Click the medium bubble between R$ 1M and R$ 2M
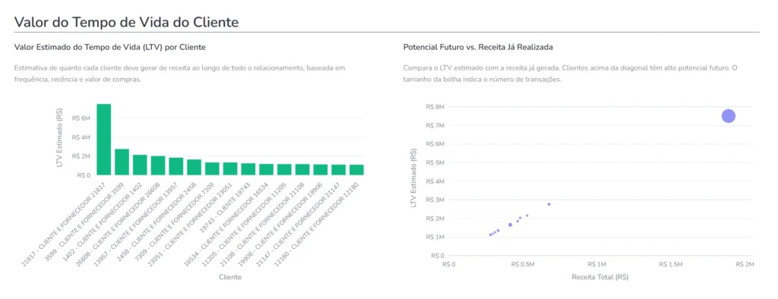Viewport: 778px width, 299px height. [x=510, y=225]
